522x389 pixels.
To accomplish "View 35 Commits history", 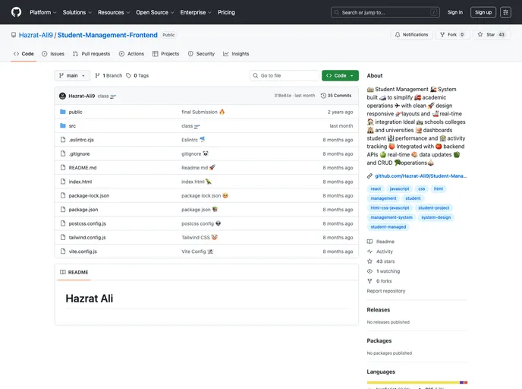I will 336,96.
